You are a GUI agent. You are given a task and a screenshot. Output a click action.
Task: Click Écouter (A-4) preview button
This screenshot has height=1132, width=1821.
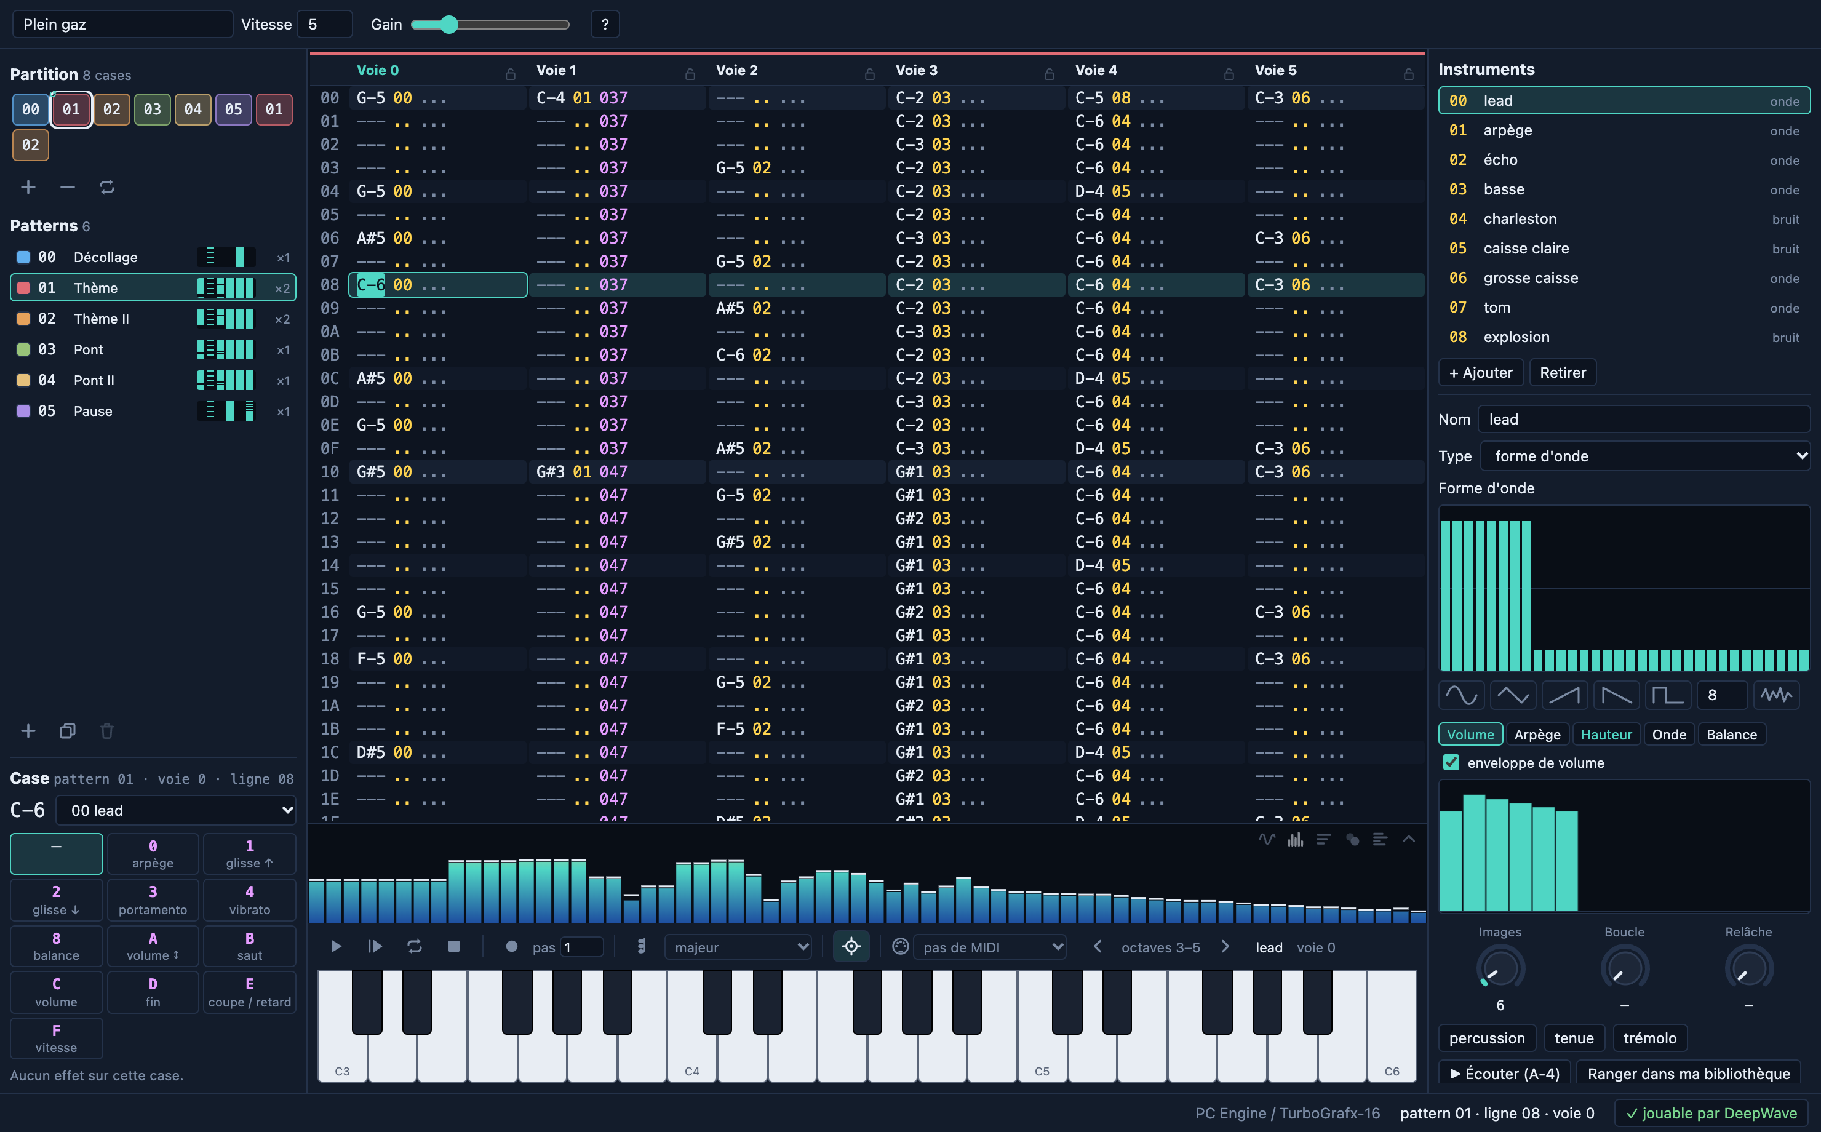click(x=1504, y=1073)
